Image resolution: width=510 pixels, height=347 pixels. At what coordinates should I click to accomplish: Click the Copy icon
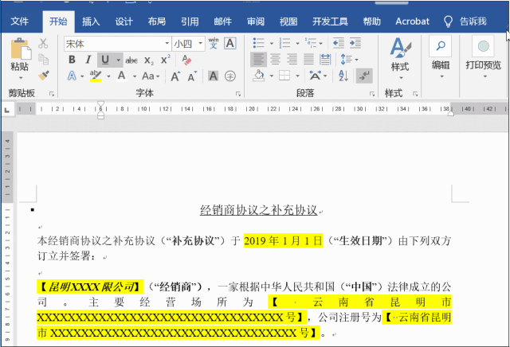(x=43, y=60)
